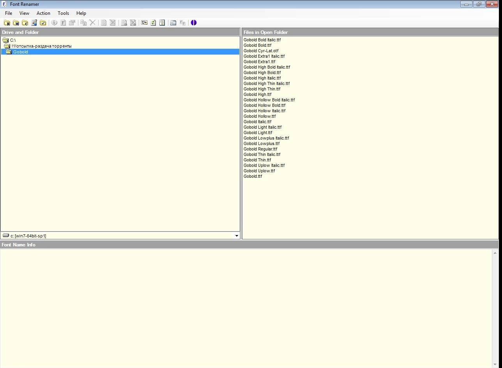
Task: Select file Gobold Lowplus.ttf
Action: point(262,143)
